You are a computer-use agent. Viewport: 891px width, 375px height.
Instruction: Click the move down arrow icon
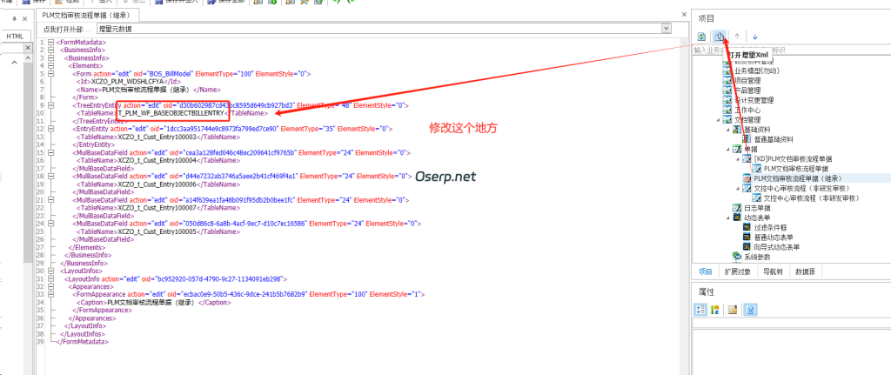click(754, 36)
